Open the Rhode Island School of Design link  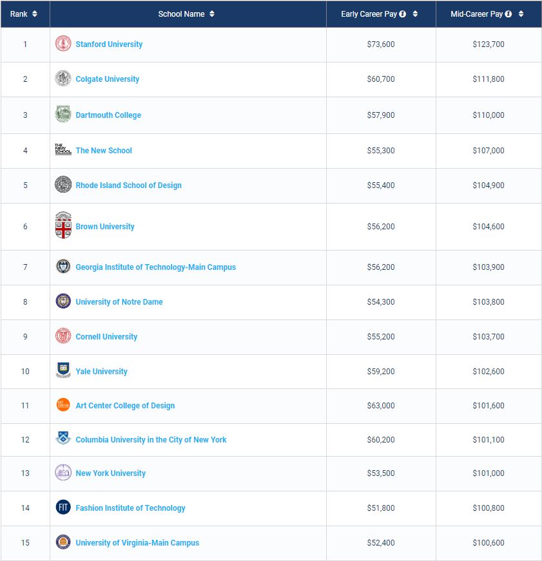coord(128,185)
